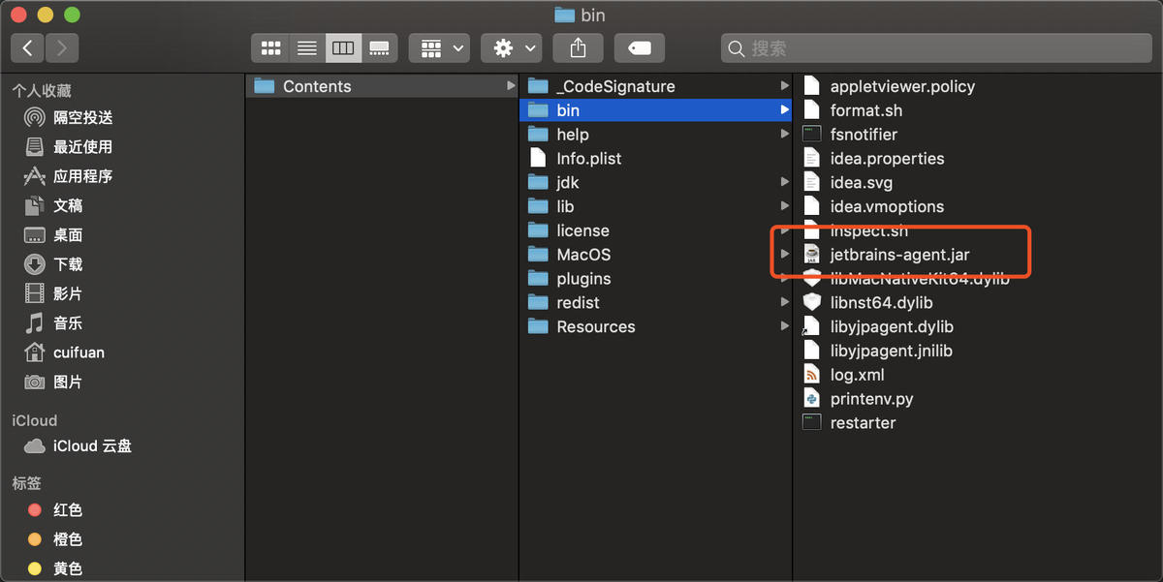
Task: Select the Info.plist file
Action: coord(656,158)
